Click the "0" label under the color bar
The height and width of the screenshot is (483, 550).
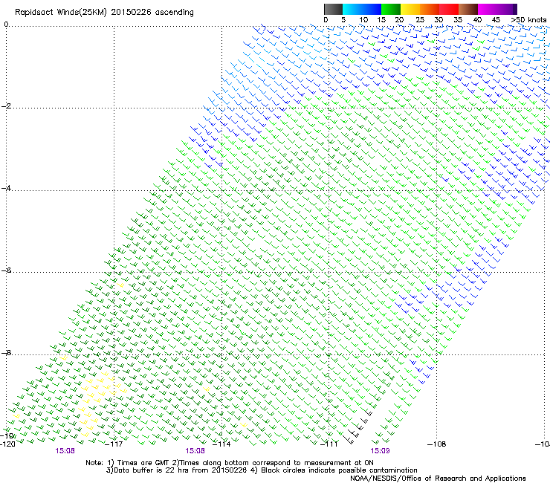coord(326,20)
